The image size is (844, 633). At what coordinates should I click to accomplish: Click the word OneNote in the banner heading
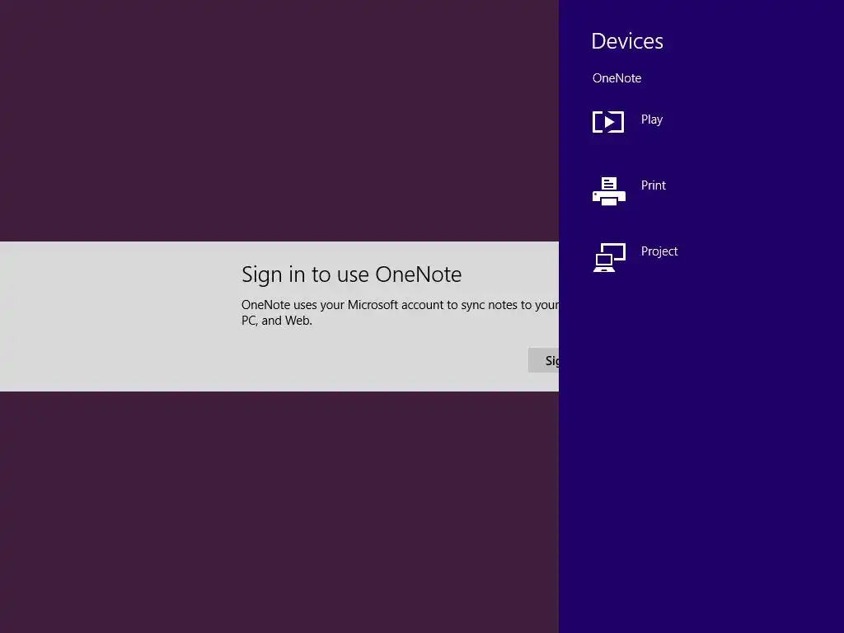click(418, 274)
